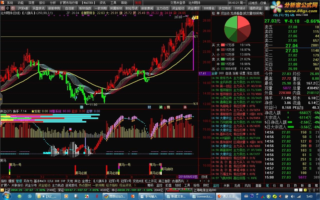
Task: Open the 系统 menu
Action: click(x=10, y=3)
